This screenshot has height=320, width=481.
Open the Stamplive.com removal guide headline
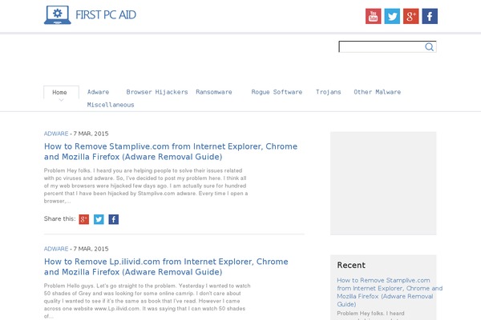pos(171,151)
